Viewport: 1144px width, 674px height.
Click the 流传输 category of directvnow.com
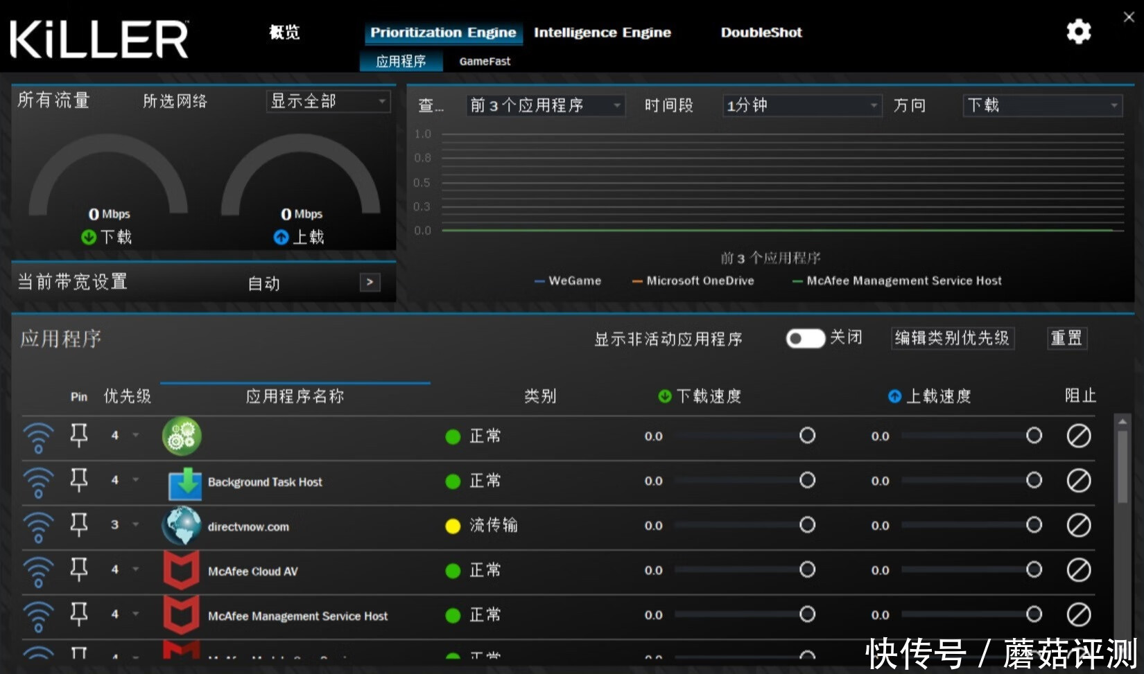(x=494, y=525)
